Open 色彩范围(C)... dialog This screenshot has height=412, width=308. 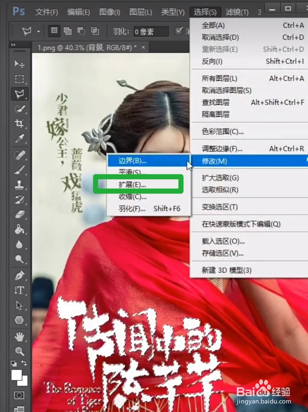point(249,132)
